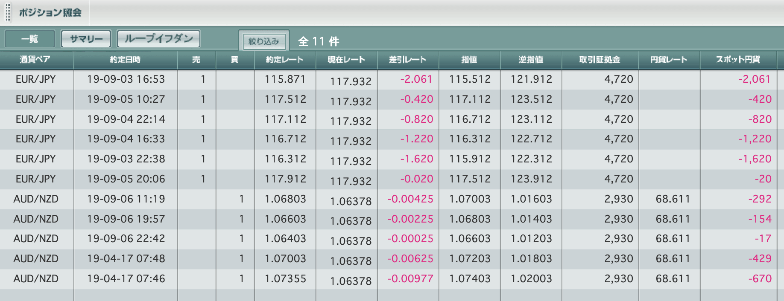Click the 売 column header
Image resolution: width=784 pixels, height=301 pixels.
click(196, 60)
